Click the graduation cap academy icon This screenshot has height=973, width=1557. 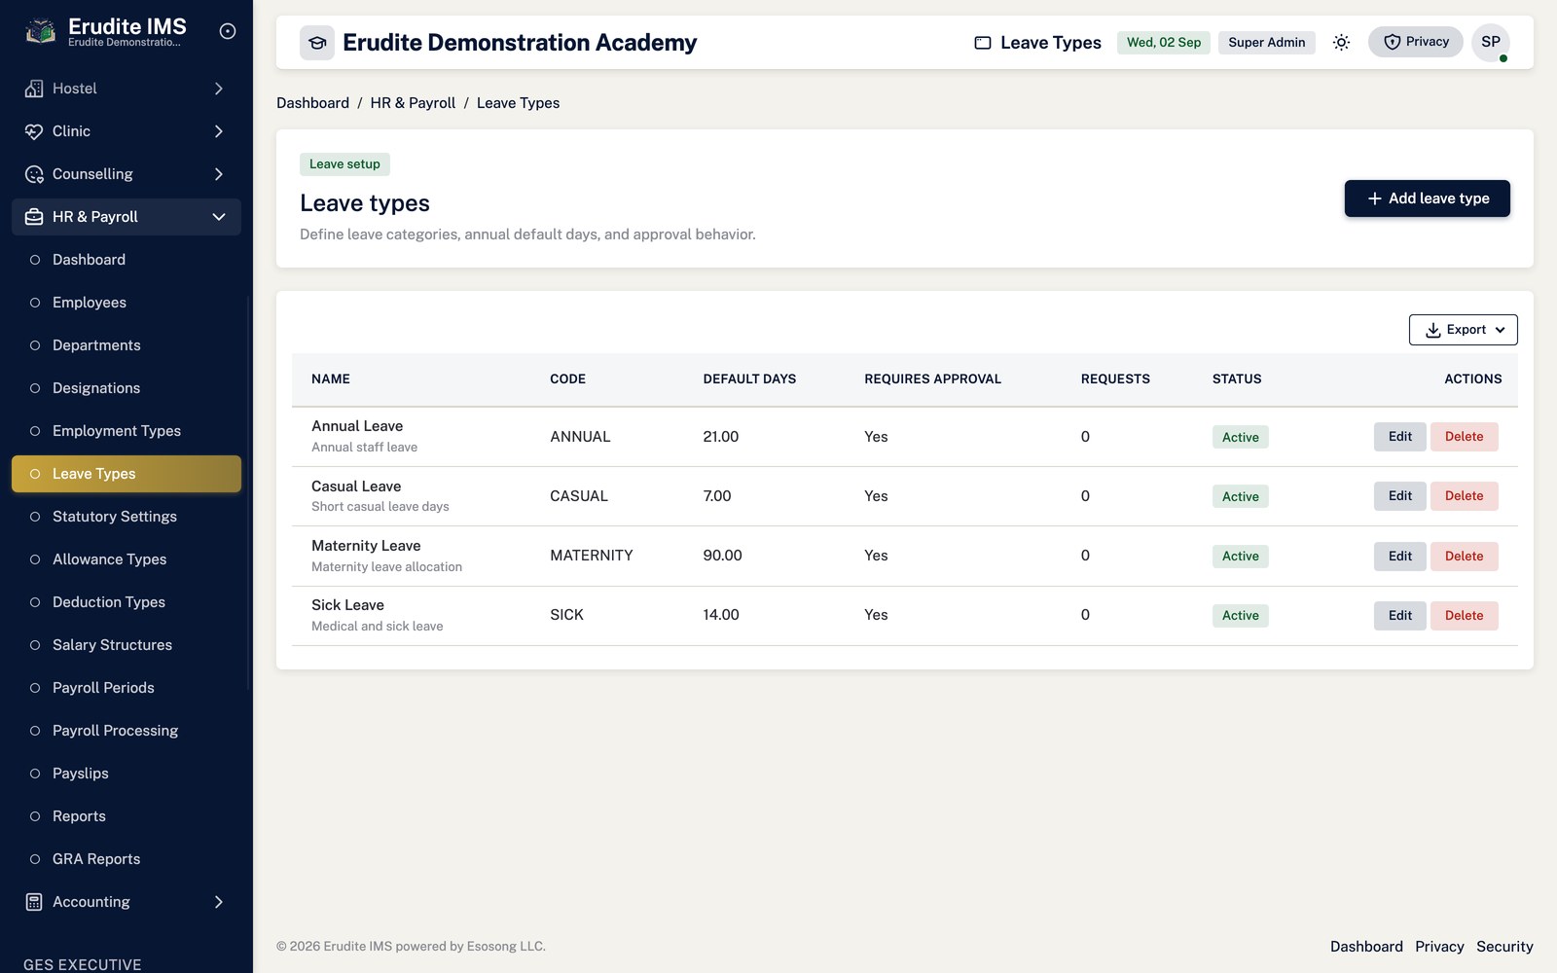(317, 43)
